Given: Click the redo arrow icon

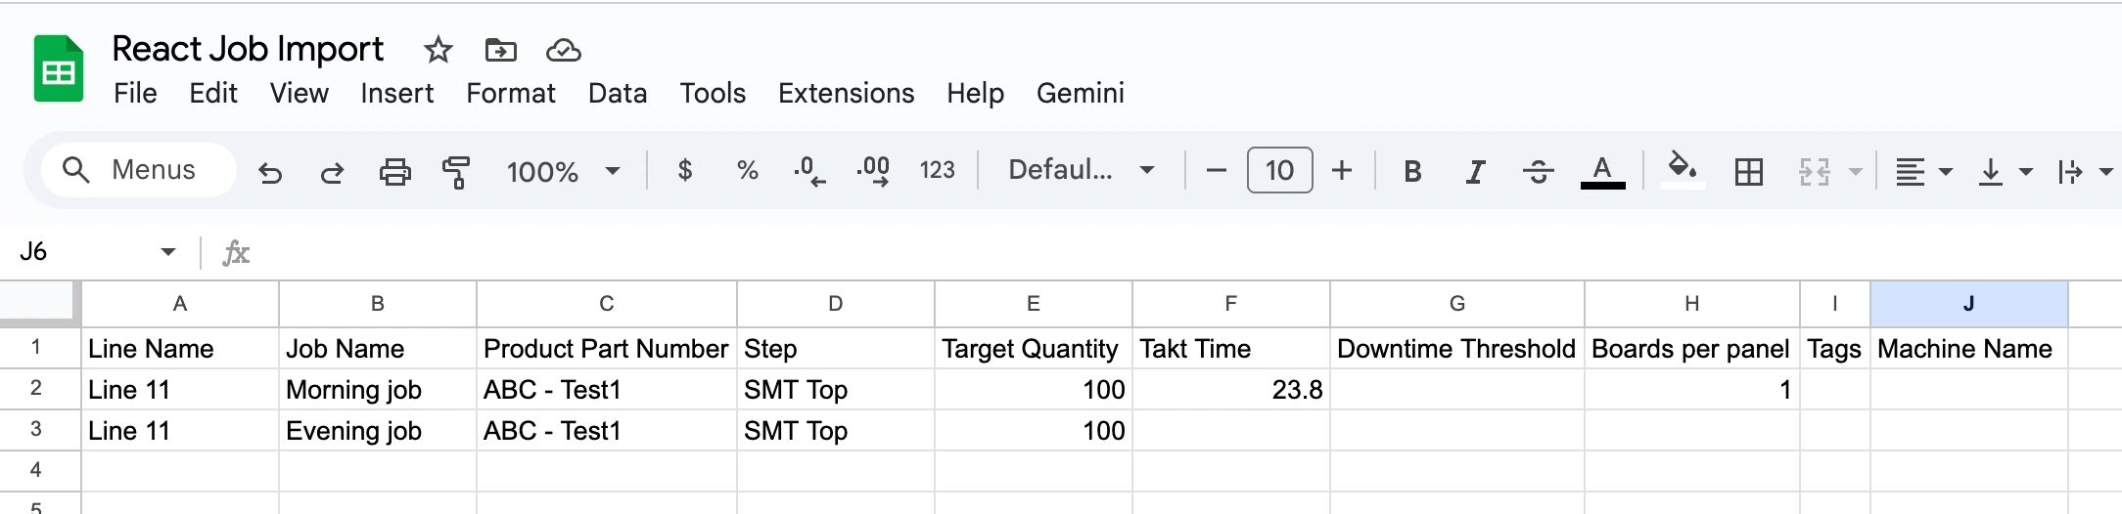Looking at the screenshot, I should [332, 172].
